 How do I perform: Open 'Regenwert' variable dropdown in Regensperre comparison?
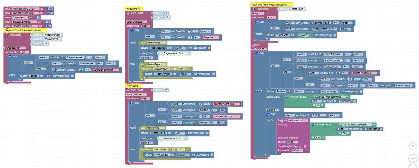point(211,37)
